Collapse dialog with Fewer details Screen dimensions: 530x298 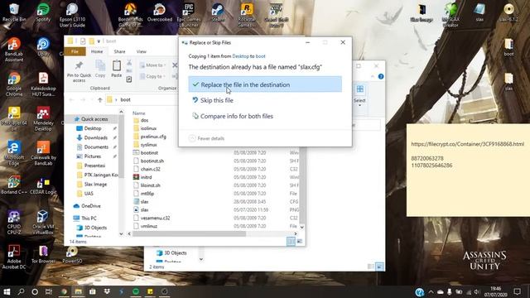tap(206, 138)
